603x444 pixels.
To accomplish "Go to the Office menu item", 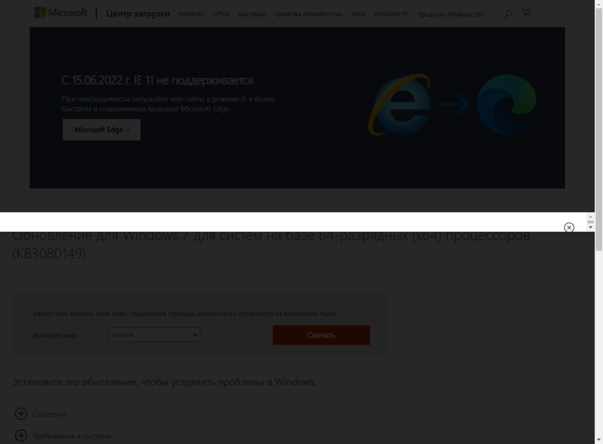I will click(221, 14).
